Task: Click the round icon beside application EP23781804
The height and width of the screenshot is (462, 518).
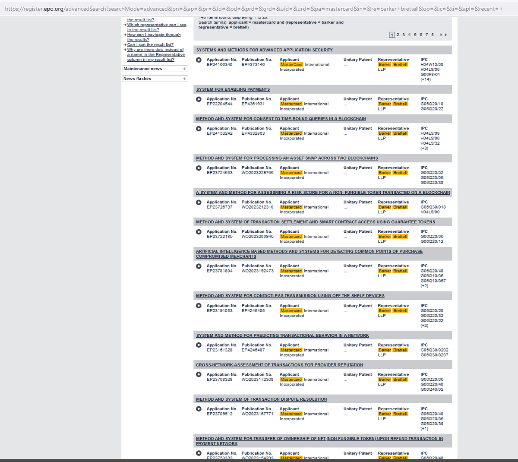Action: 199,266
